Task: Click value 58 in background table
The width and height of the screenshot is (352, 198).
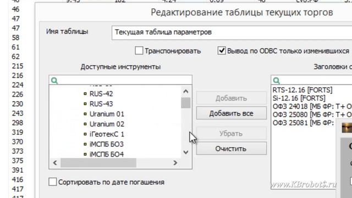Action: point(15,37)
